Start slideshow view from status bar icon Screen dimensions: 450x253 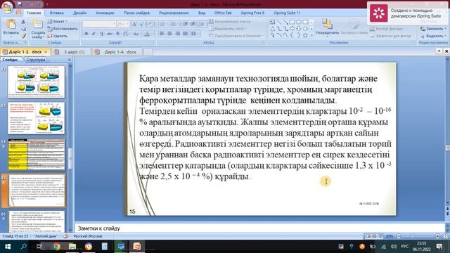pyautogui.click(x=380, y=236)
